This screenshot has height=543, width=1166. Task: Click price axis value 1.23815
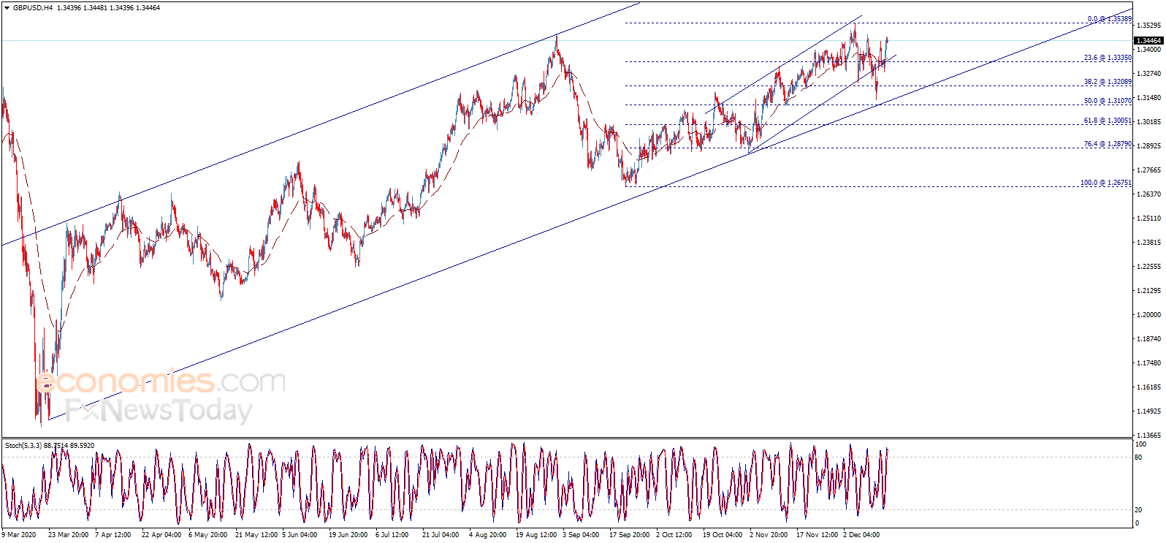click(x=1148, y=243)
